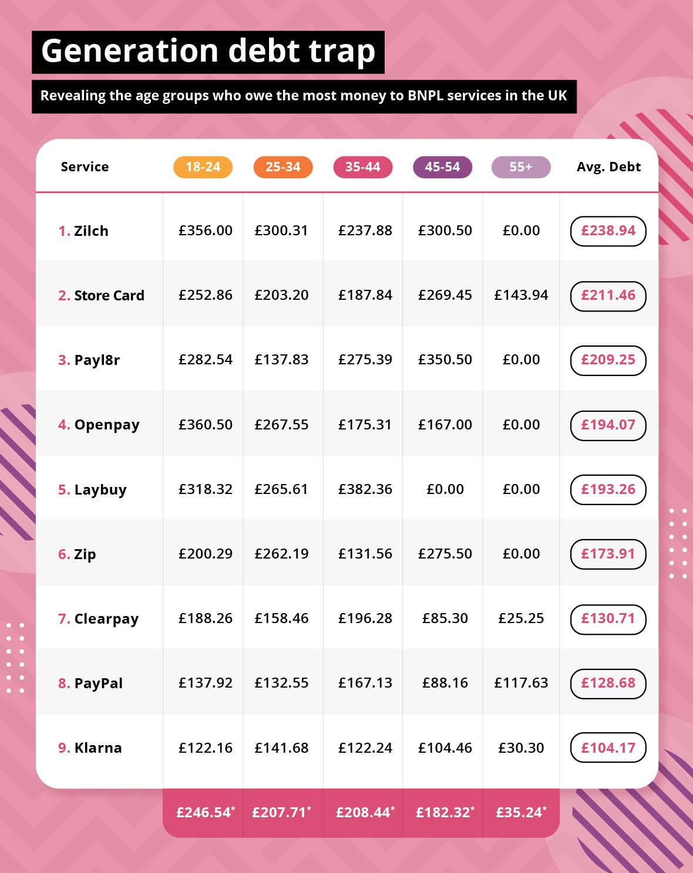Select the Store Card row label
Image resolution: width=693 pixels, height=873 pixels.
(x=101, y=296)
